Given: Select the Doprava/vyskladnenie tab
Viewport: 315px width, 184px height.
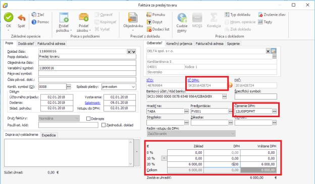Looking at the screenshot, I should tap(22, 135).
